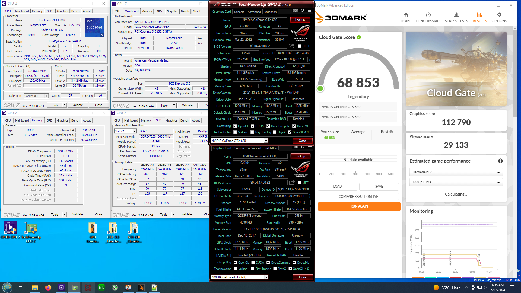Click the Estimated game performance info icon
521x293 pixels.
click(x=500, y=161)
